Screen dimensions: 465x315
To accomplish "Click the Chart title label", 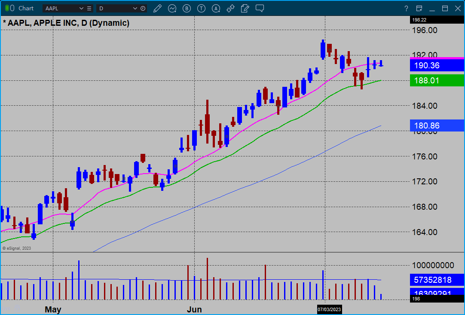I will coord(26,8).
